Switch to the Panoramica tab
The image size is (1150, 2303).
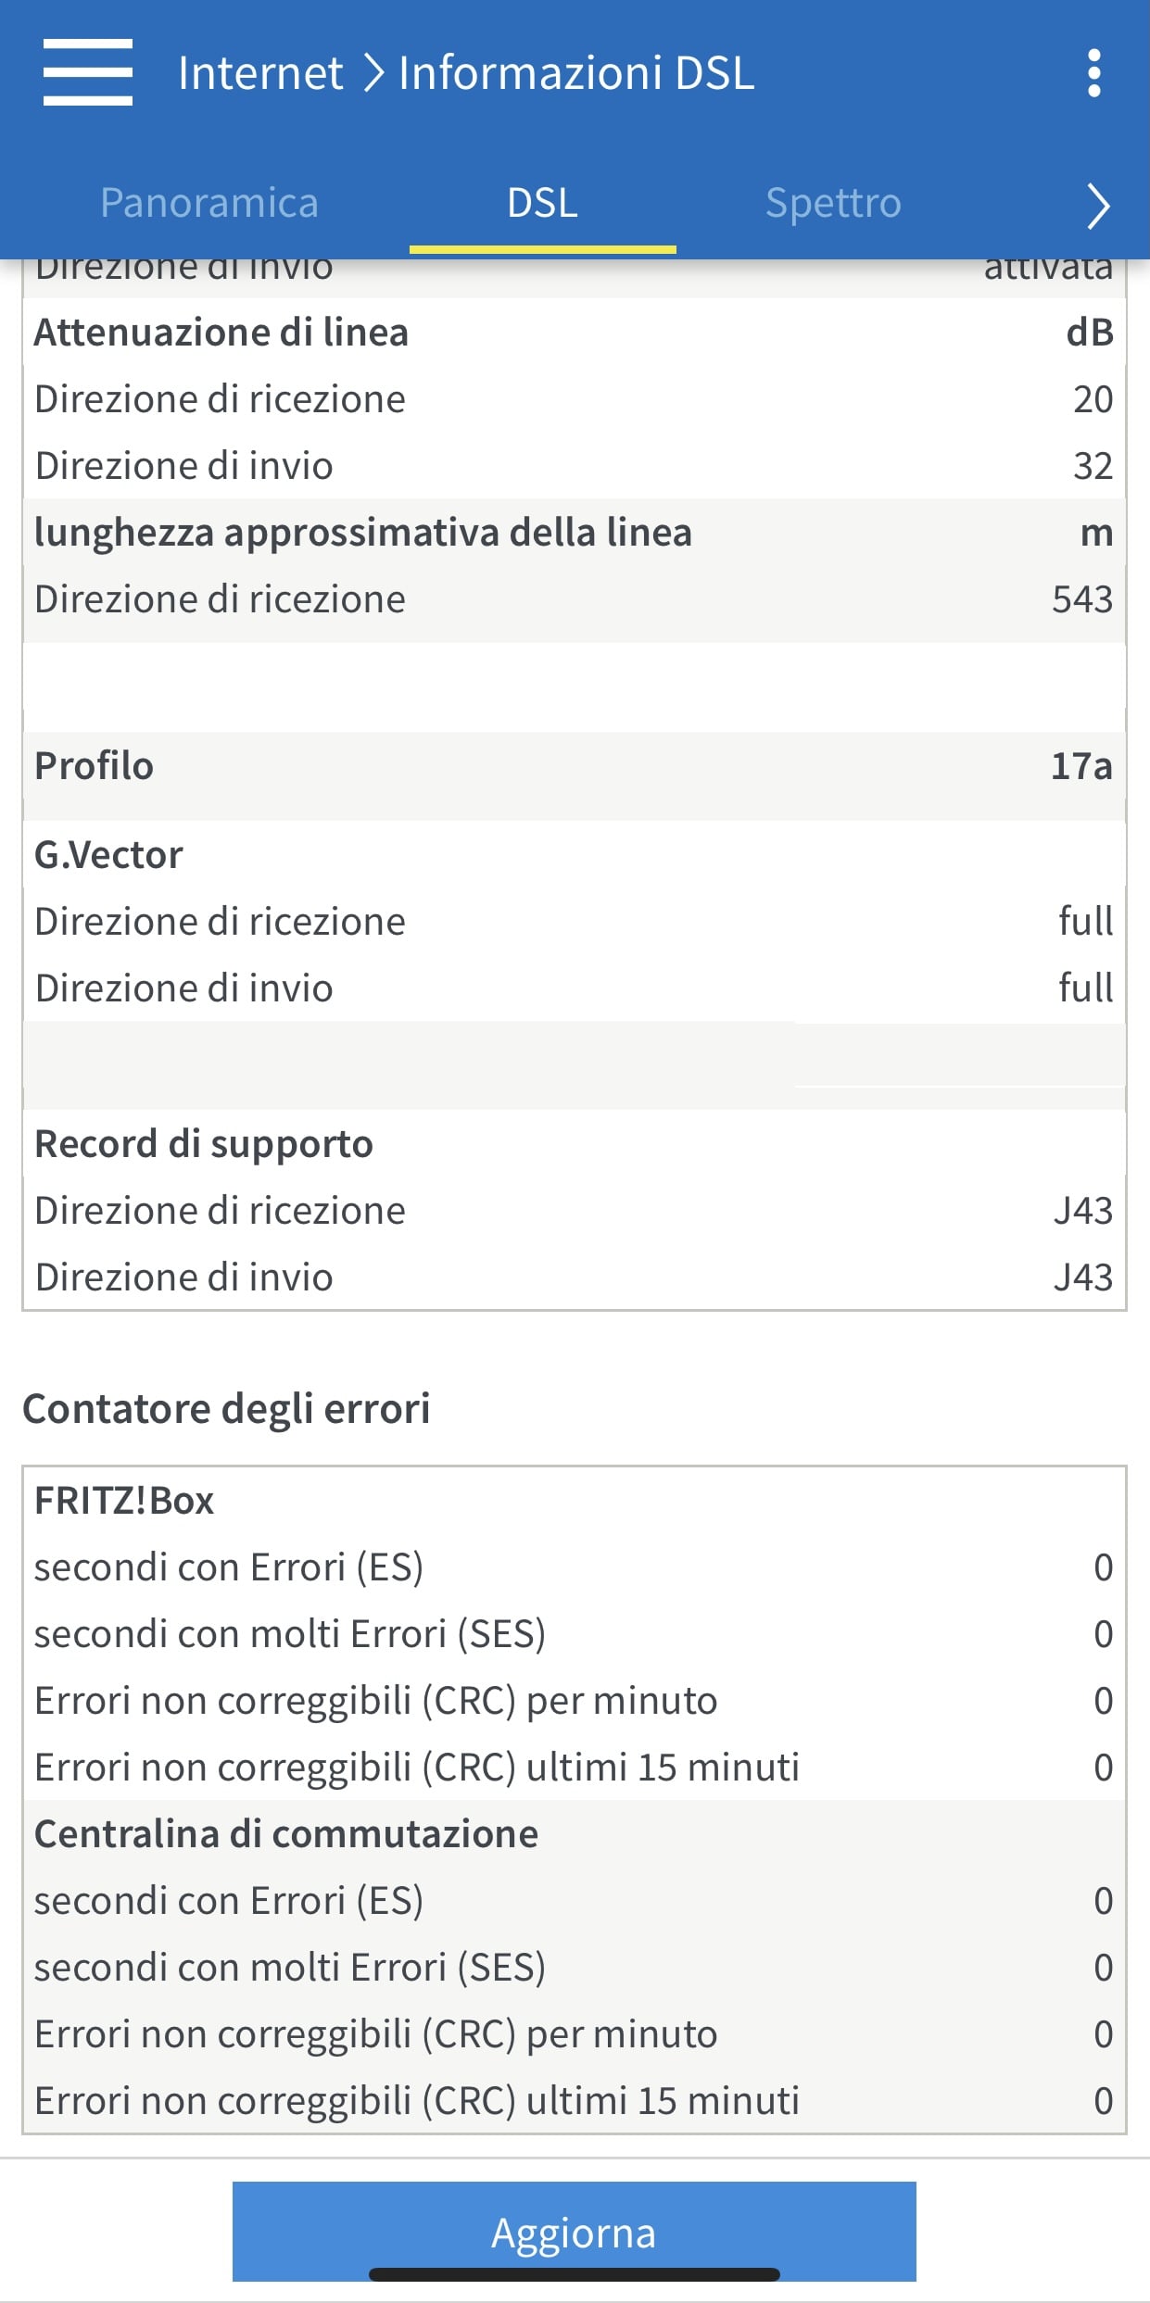tap(209, 203)
